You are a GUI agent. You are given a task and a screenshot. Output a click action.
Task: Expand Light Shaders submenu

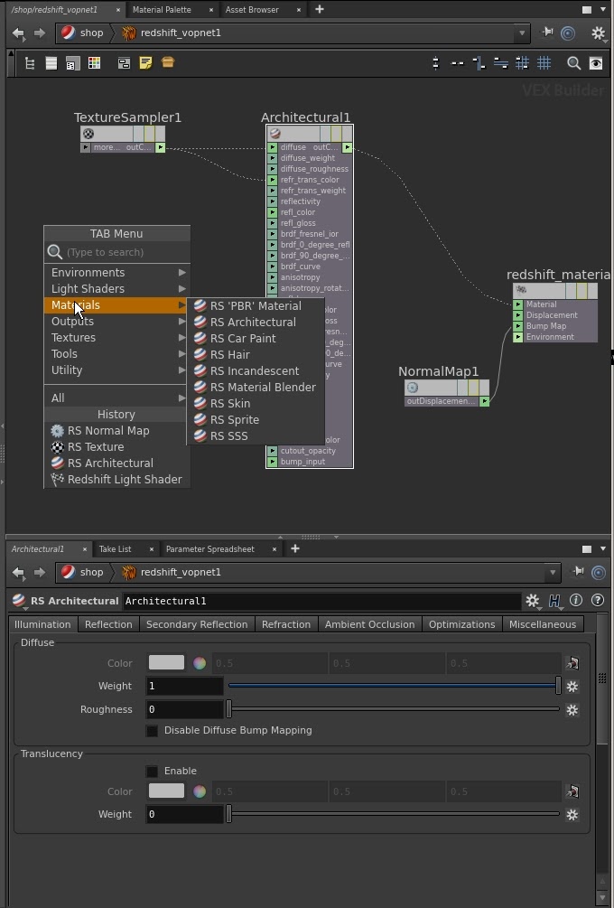click(116, 289)
